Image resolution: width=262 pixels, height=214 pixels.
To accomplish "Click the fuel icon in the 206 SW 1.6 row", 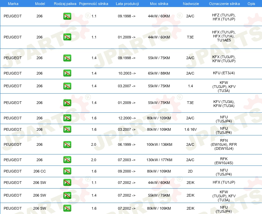I will pyautogui.click(x=67, y=208).
